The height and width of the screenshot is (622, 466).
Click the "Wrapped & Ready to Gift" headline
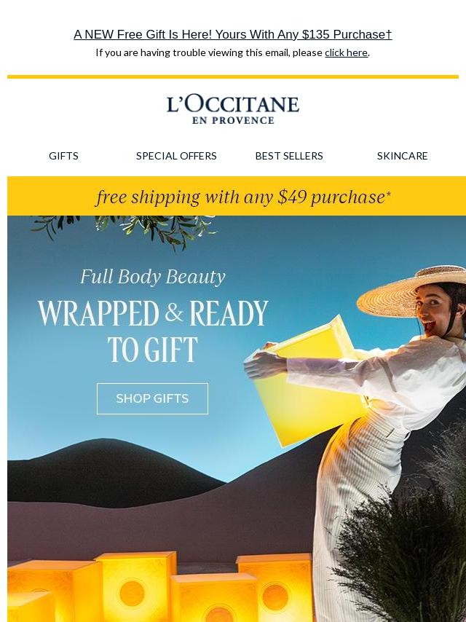point(153,331)
